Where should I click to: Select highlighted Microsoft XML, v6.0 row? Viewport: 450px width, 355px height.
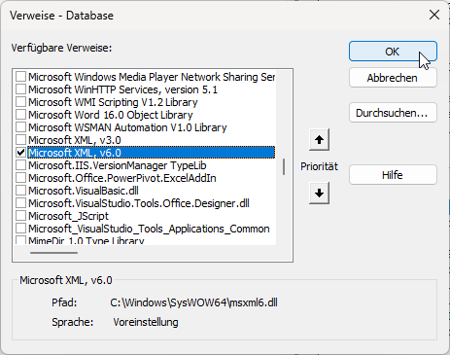point(152,153)
